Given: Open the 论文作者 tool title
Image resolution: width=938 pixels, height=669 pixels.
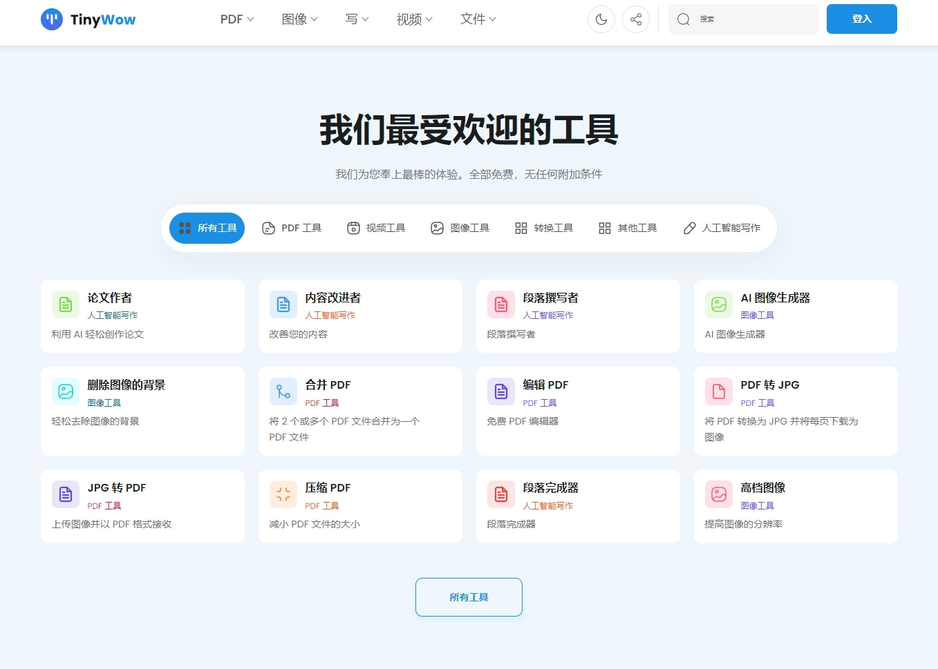Looking at the screenshot, I should coord(110,298).
